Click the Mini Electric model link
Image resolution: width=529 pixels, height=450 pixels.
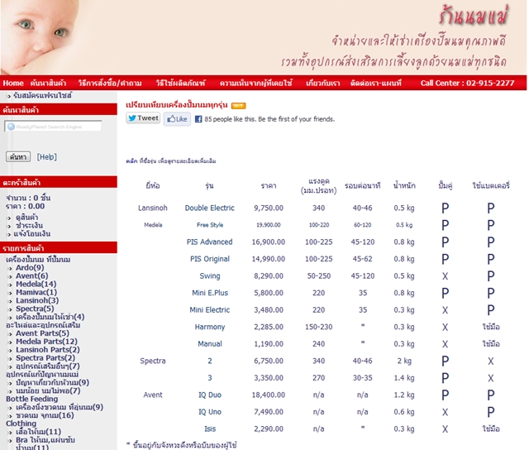tap(209, 310)
